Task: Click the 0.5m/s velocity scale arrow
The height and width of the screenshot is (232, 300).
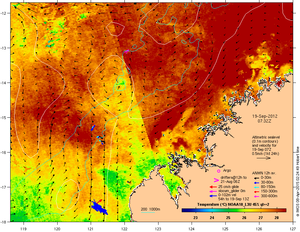Action: coord(264,158)
